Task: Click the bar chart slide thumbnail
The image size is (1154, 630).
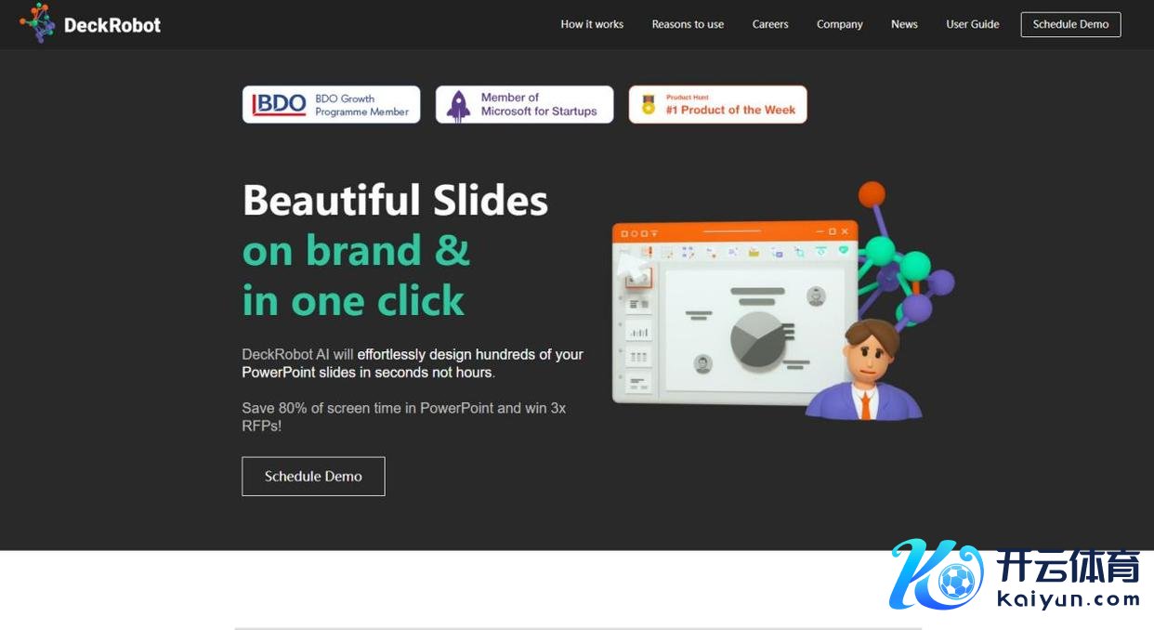Action: click(x=638, y=330)
